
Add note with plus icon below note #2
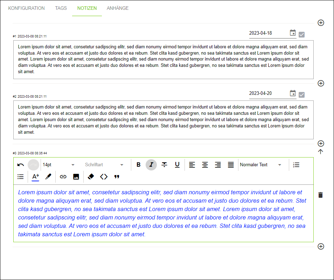[321, 143]
